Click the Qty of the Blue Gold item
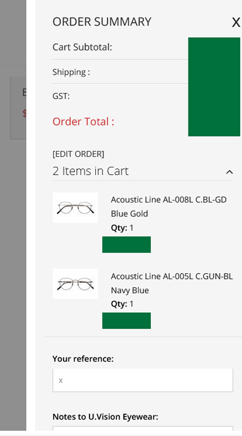The image size is (242, 436). (x=122, y=228)
